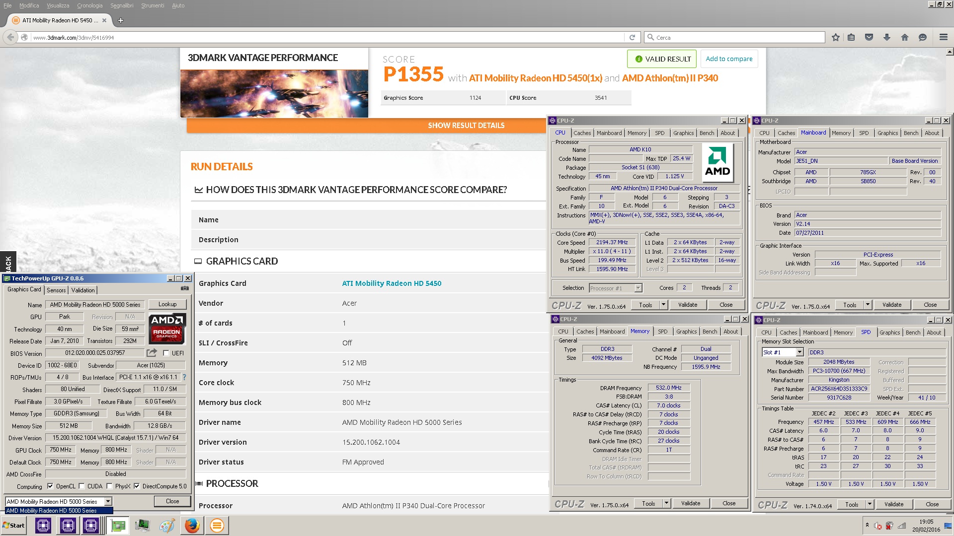Expand Show Result Details bar
The width and height of the screenshot is (954, 536).
pyautogui.click(x=466, y=126)
